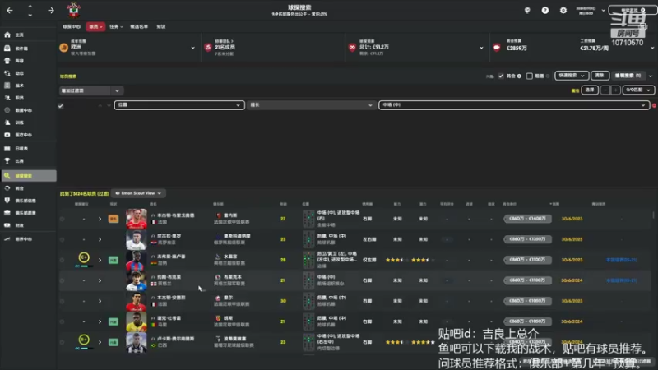
Task: Click the €860万 - €1400万 asking price pill
Action: tap(527, 219)
